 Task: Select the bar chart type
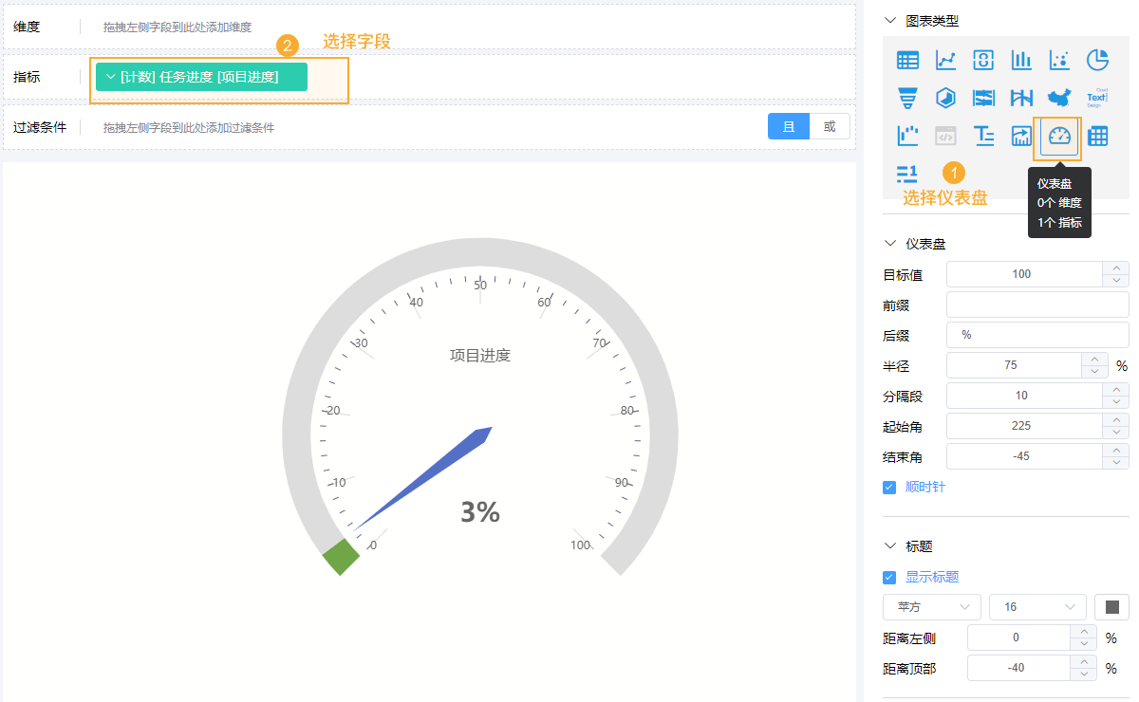coord(1021,59)
